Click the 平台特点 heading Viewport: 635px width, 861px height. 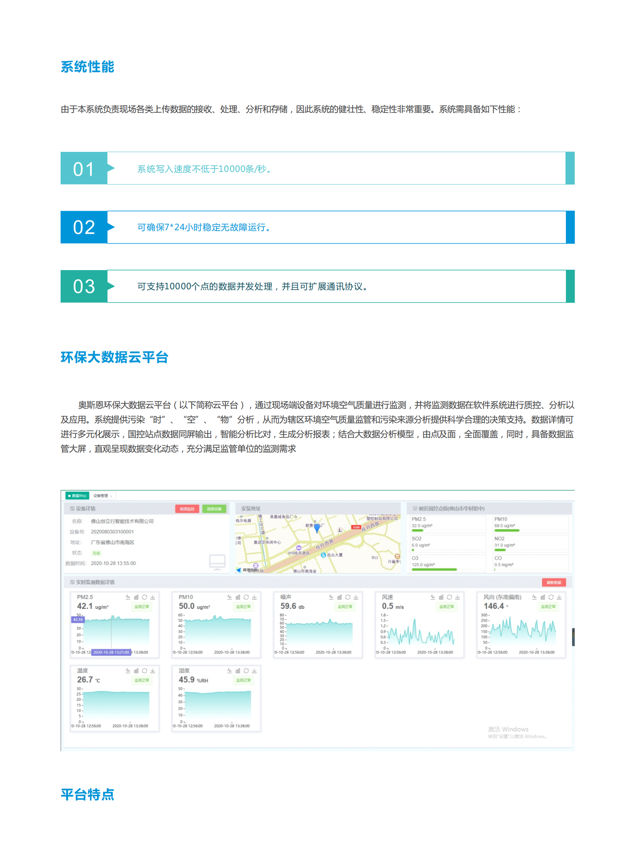(x=87, y=794)
